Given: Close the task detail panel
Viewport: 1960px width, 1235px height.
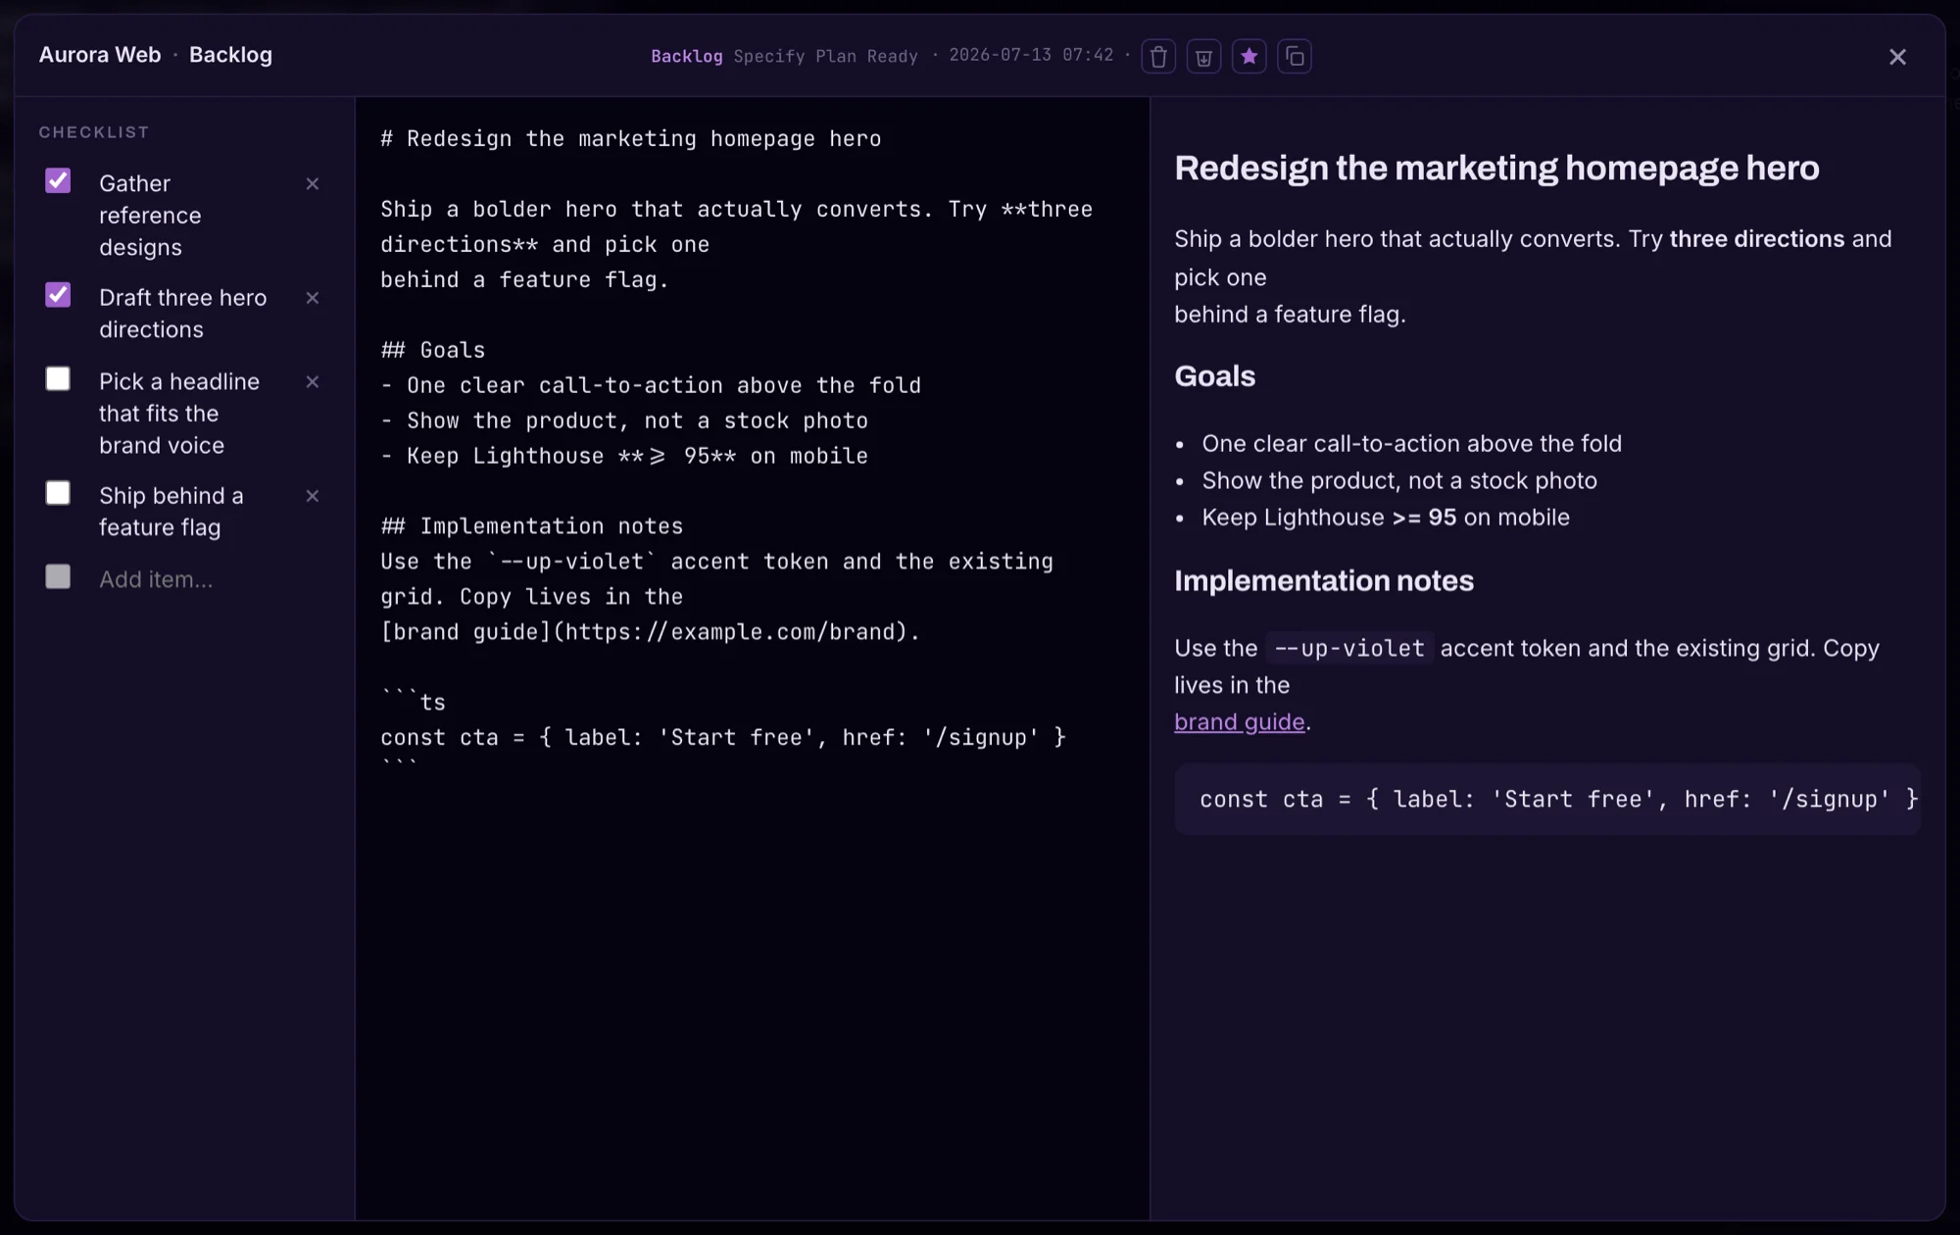Looking at the screenshot, I should [x=1897, y=57].
